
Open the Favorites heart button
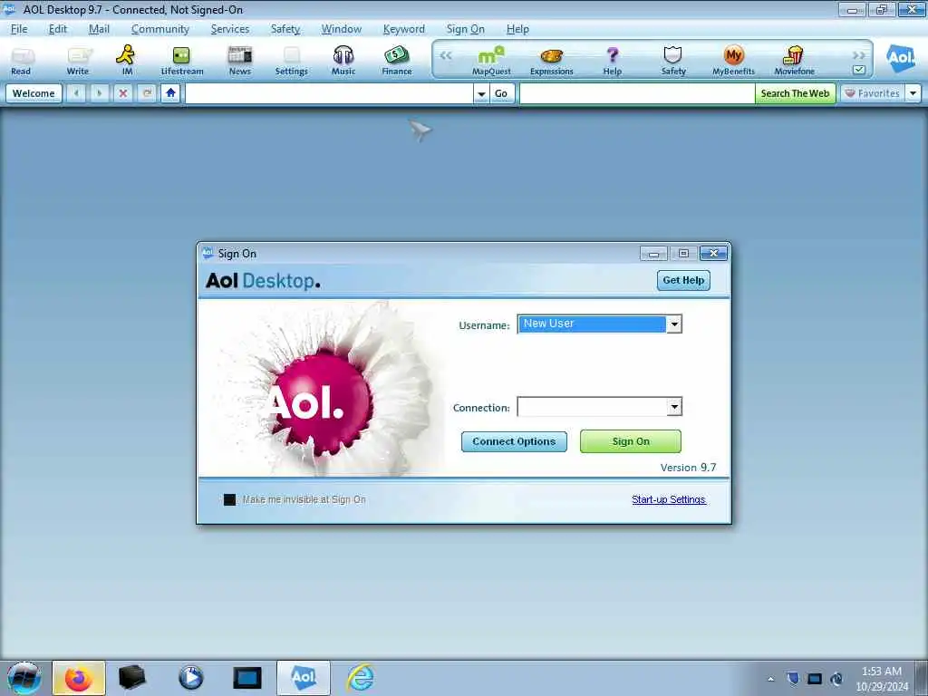click(873, 93)
